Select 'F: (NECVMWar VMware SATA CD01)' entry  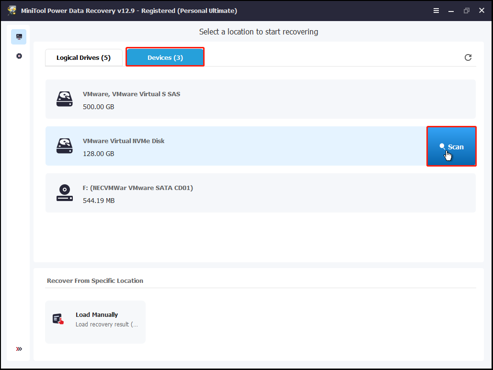coord(260,193)
